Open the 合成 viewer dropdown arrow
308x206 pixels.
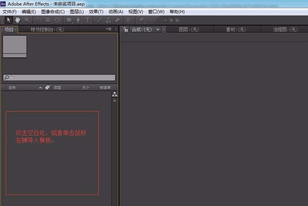click(x=158, y=30)
